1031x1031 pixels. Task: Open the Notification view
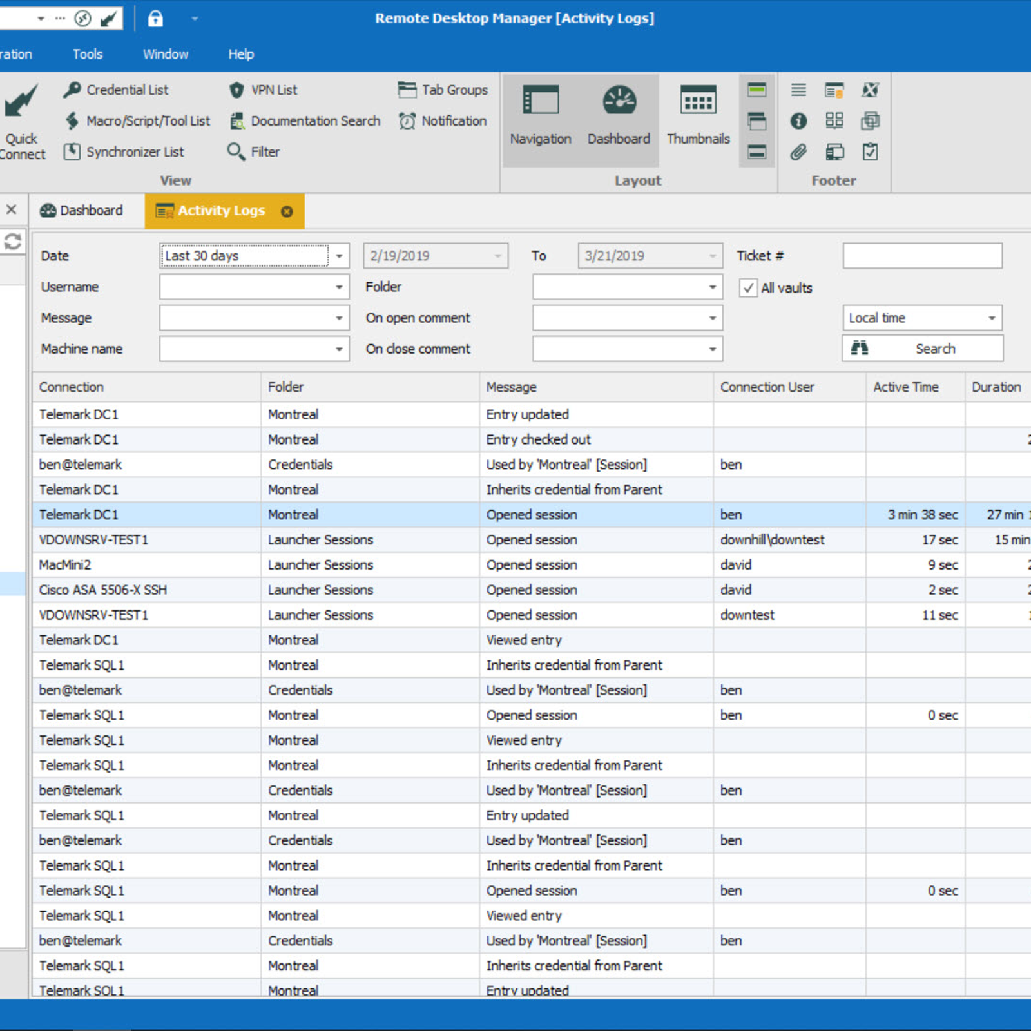pos(453,120)
